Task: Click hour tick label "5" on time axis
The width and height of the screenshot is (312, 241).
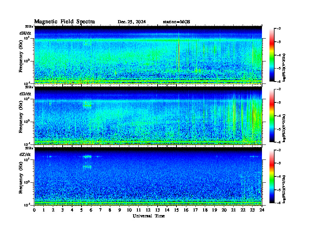Action: (x=82, y=210)
